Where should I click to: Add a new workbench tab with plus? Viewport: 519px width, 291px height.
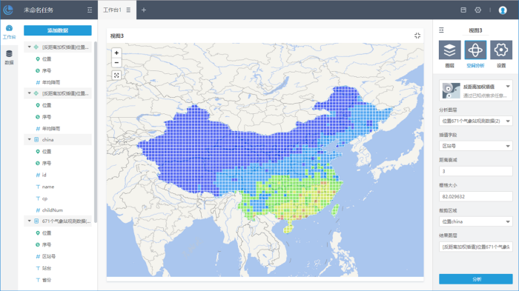(144, 10)
